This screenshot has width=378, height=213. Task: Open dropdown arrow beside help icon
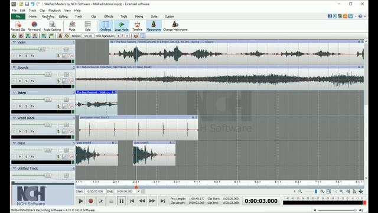[x=365, y=16]
